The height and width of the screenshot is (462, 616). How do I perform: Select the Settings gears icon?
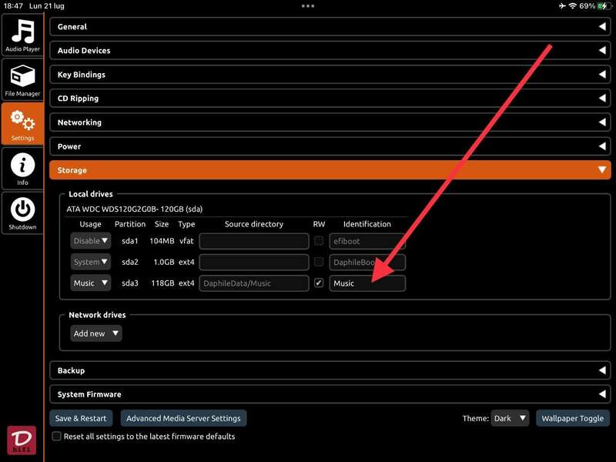[x=22, y=125]
